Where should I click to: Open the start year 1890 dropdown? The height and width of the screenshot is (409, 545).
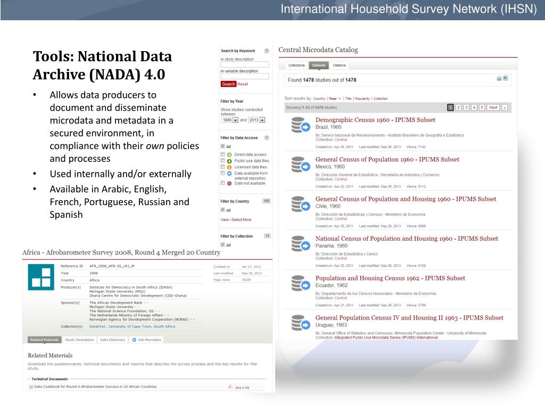(x=230, y=120)
